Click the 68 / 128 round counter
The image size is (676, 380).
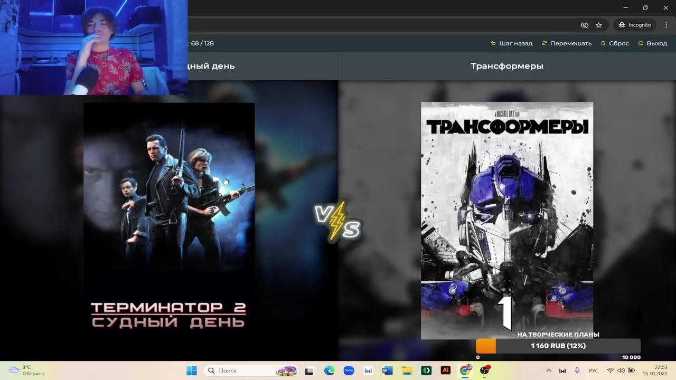coord(202,43)
